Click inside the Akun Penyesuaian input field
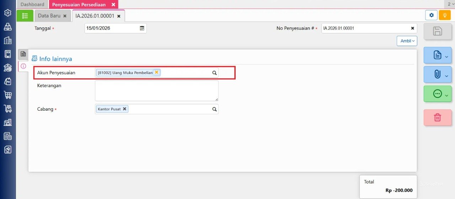The width and height of the screenshot is (455, 199). click(x=157, y=73)
